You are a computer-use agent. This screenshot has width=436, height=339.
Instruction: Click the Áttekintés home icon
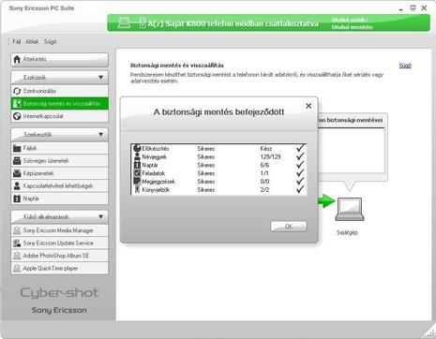click(x=17, y=59)
